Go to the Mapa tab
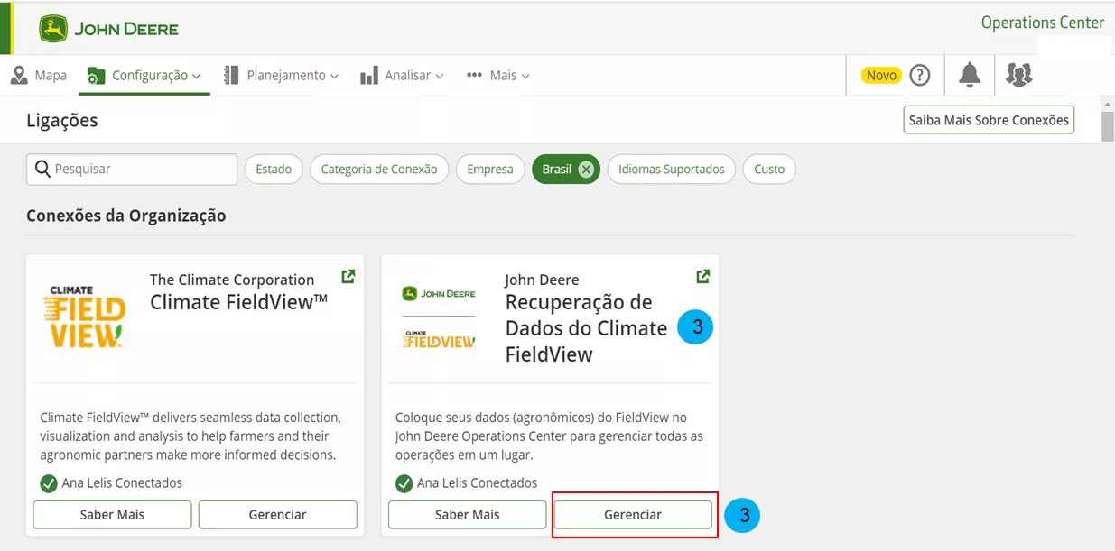 click(x=39, y=76)
